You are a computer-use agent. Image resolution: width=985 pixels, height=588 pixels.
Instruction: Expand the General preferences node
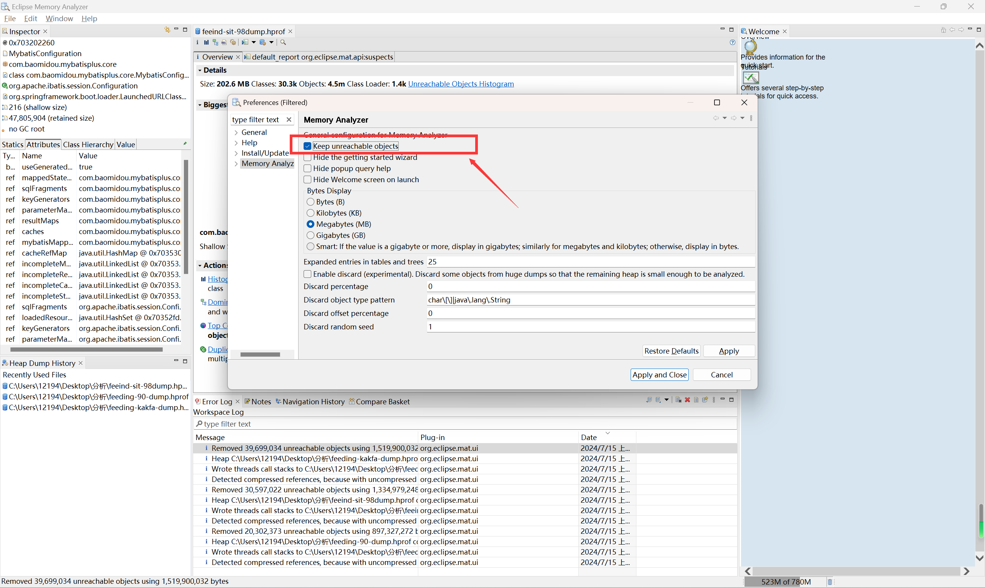click(x=236, y=132)
